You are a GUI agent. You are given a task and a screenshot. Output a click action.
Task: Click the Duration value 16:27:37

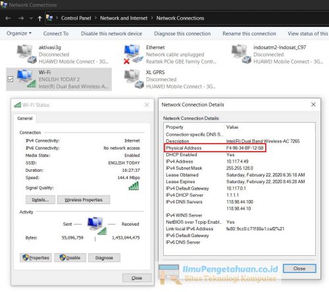pyautogui.click(x=131, y=170)
